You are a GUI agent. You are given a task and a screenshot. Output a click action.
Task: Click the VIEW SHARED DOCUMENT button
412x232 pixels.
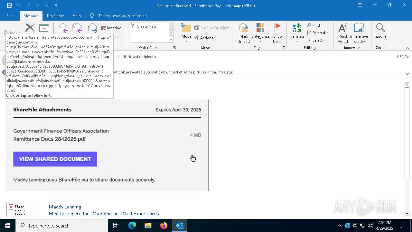tap(55, 159)
